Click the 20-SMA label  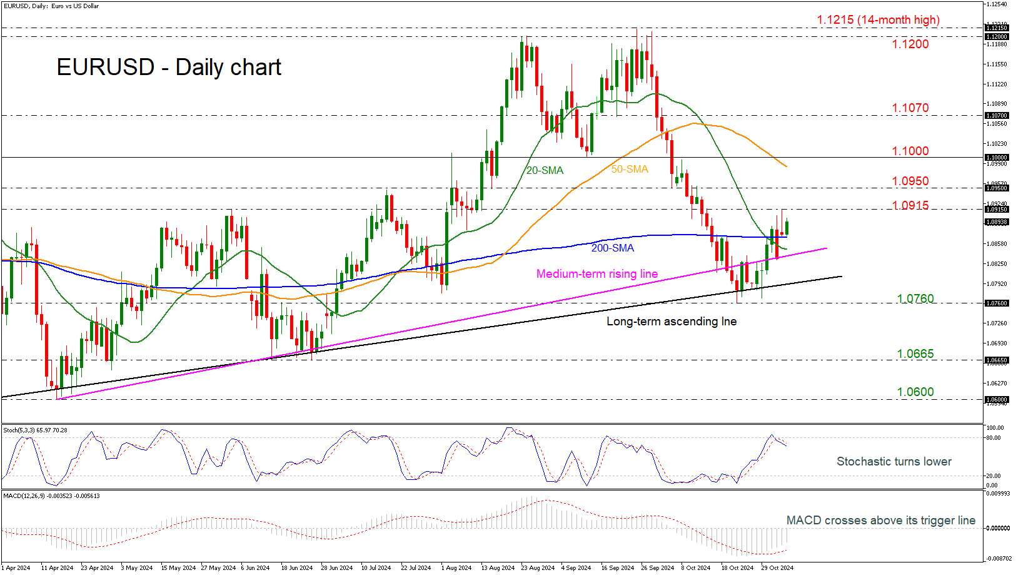tap(545, 170)
